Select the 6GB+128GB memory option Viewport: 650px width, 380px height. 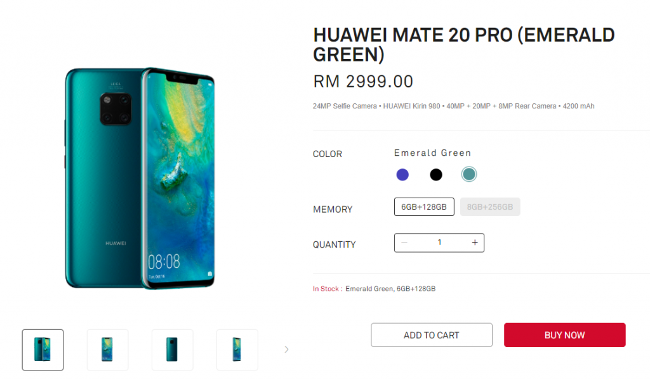pyautogui.click(x=424, y=206)
